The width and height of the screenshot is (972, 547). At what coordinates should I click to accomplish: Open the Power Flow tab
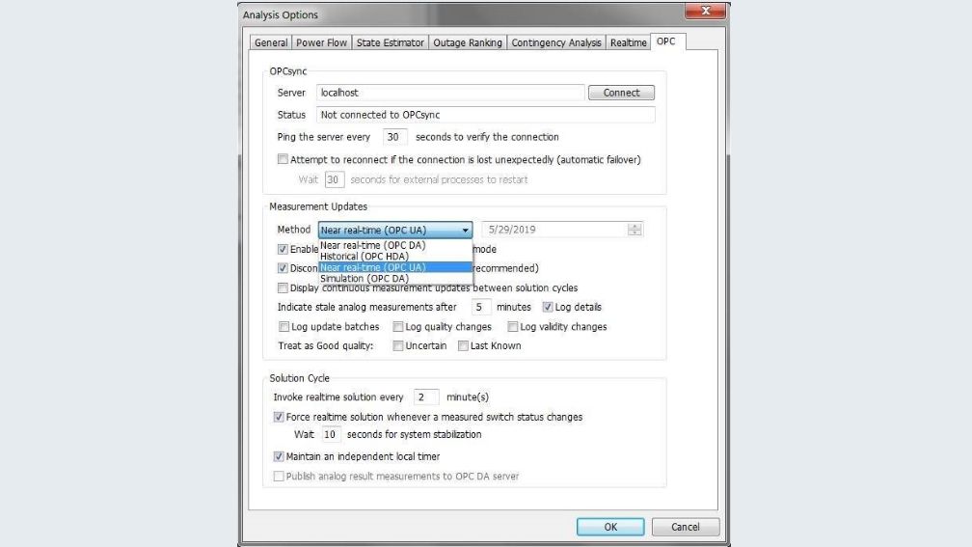tap(321, 42)
